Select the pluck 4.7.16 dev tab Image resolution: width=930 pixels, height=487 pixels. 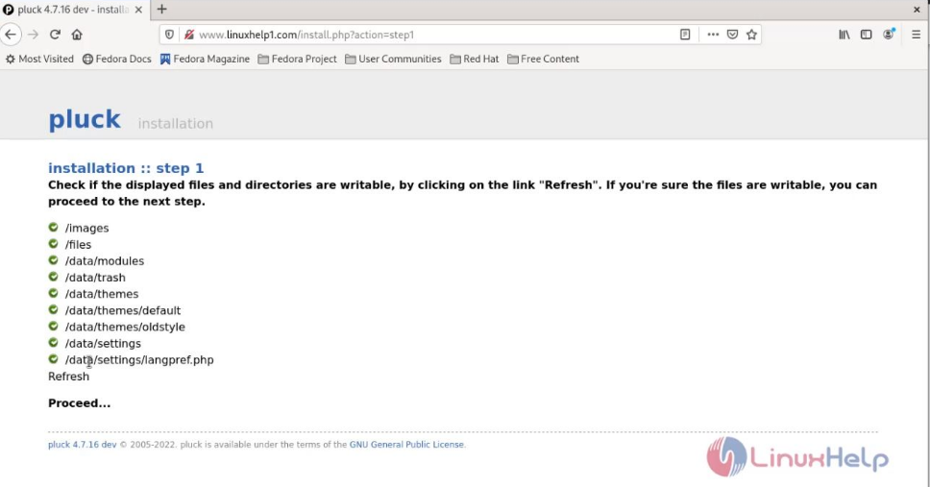[73, 10]
